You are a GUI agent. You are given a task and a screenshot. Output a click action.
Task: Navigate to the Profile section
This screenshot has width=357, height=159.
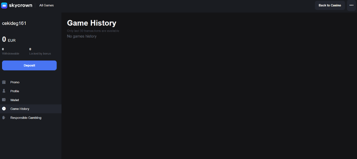click(x=15, y=91)
